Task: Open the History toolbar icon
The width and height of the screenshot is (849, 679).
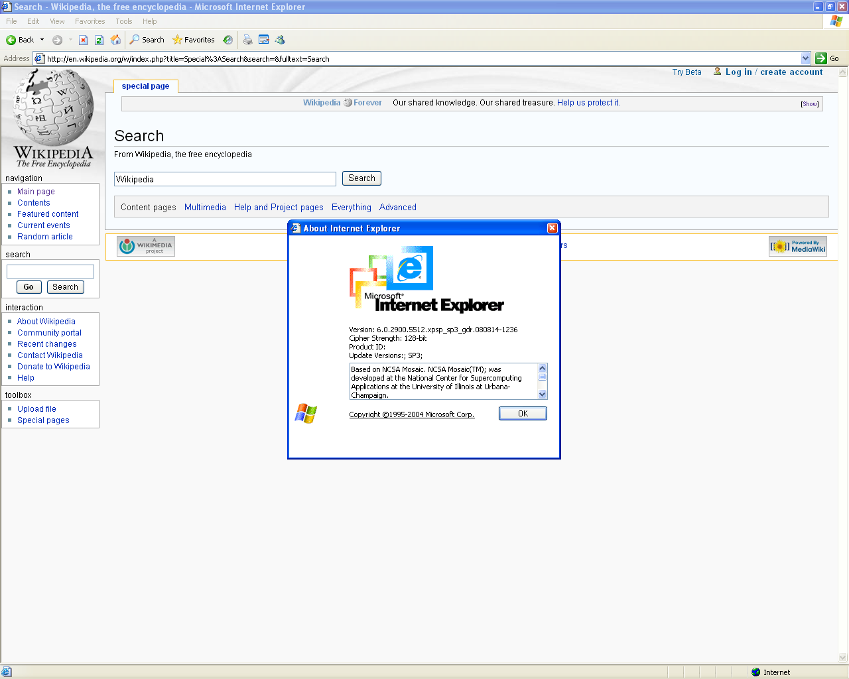Action: point(228,40)
